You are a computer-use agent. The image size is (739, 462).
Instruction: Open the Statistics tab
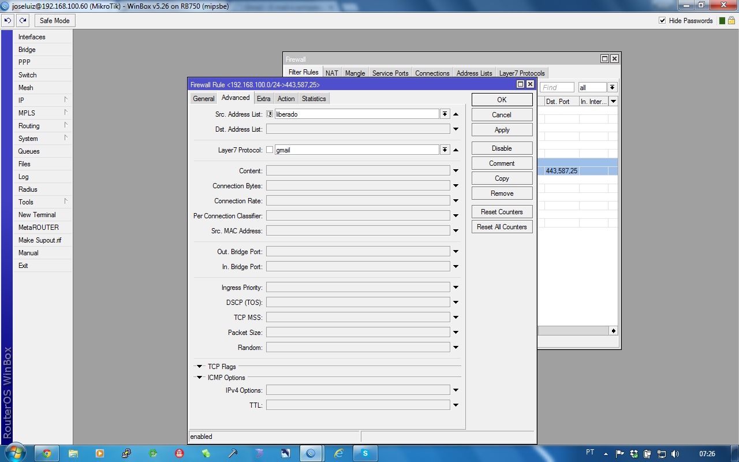point(314,99)
